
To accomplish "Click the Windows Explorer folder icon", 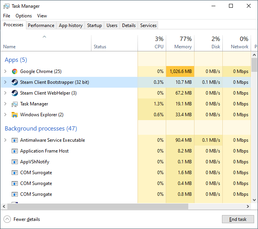I will point(15,115).
